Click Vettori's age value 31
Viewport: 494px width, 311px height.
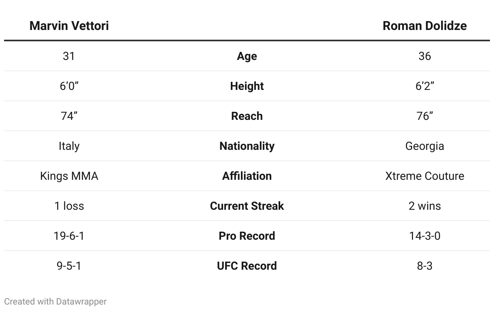[69, 56]
